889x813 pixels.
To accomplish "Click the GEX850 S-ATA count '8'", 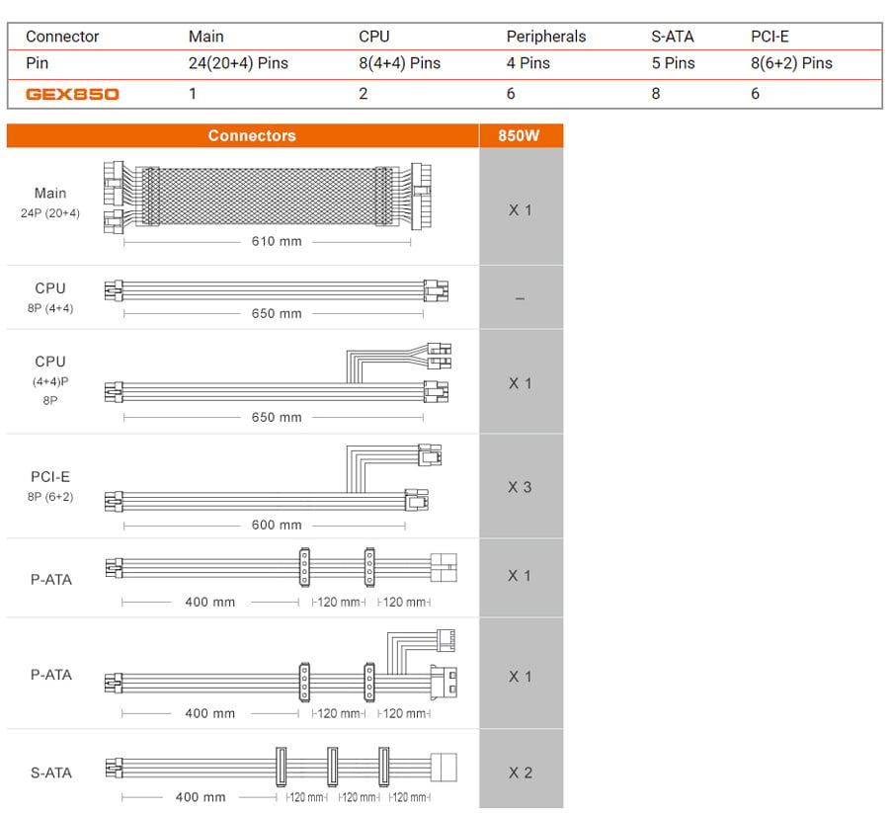I will [x=656, y=94].
